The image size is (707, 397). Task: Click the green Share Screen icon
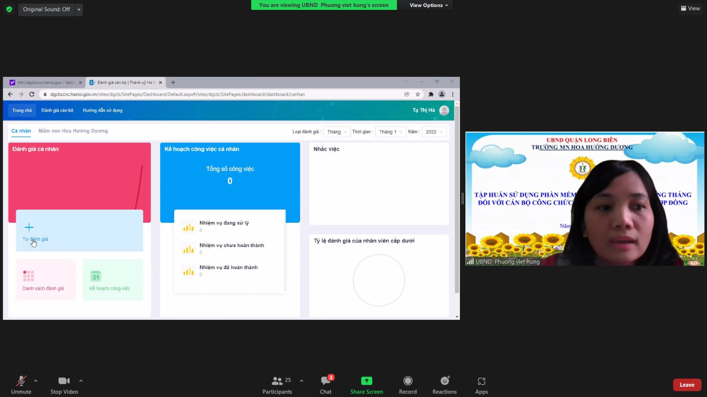(x=366, y=381)
